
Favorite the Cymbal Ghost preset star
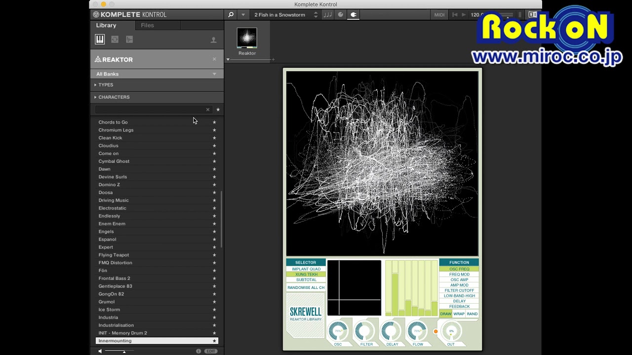[x=214, y=161]
